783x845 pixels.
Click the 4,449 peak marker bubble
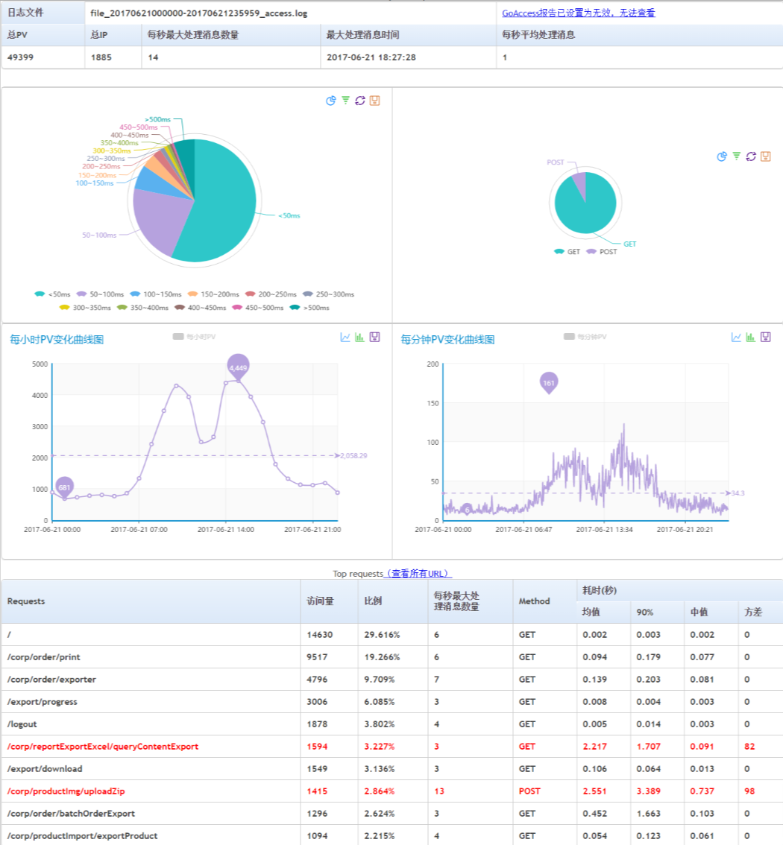tap(238, 367)
